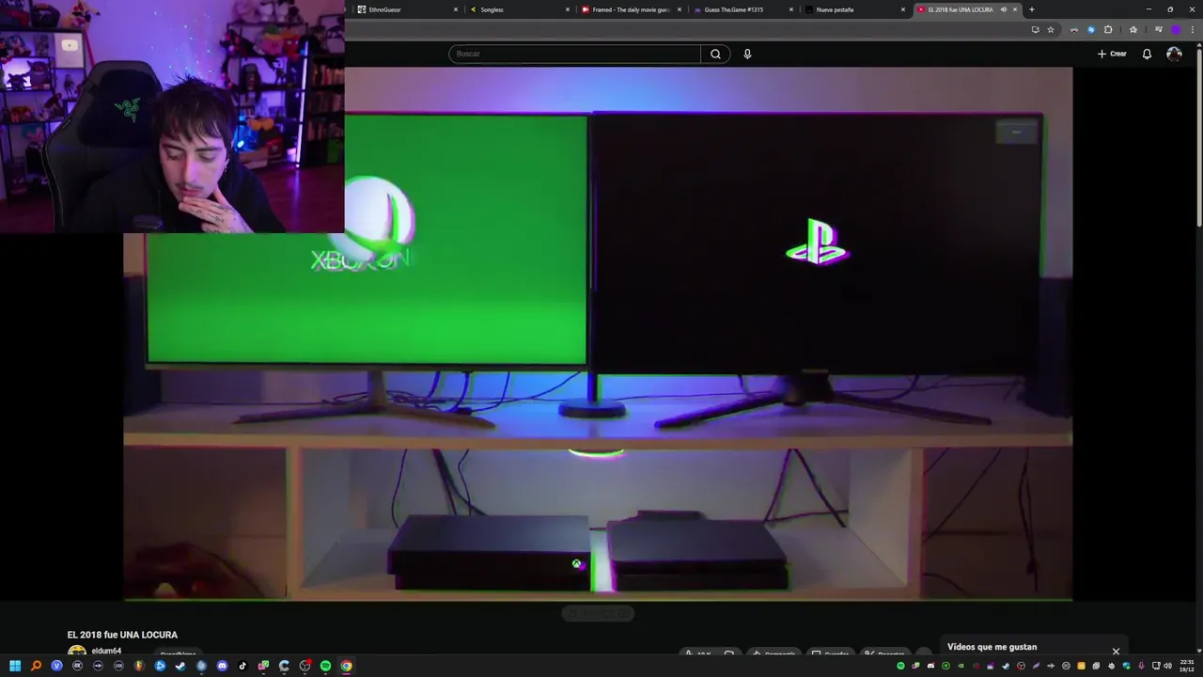
Task: Open the Windows Start menu
Action: pos(15,666)
